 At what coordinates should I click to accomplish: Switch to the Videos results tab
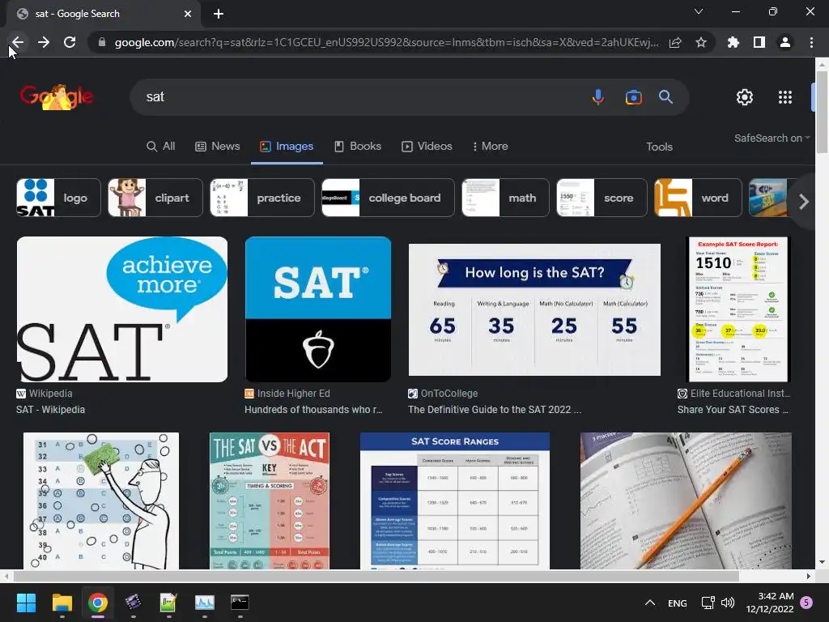pyautogui.click(x=427, y=147)
